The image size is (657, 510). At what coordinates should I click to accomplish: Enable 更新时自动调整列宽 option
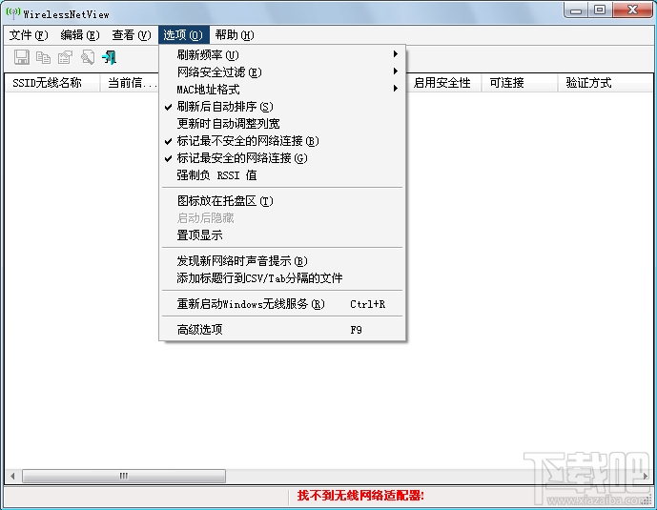point(282,124)
